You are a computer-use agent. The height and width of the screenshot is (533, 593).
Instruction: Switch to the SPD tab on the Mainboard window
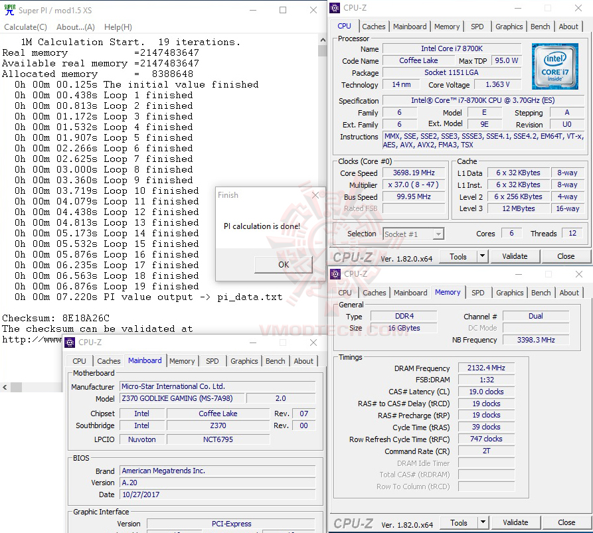point(212,361)
